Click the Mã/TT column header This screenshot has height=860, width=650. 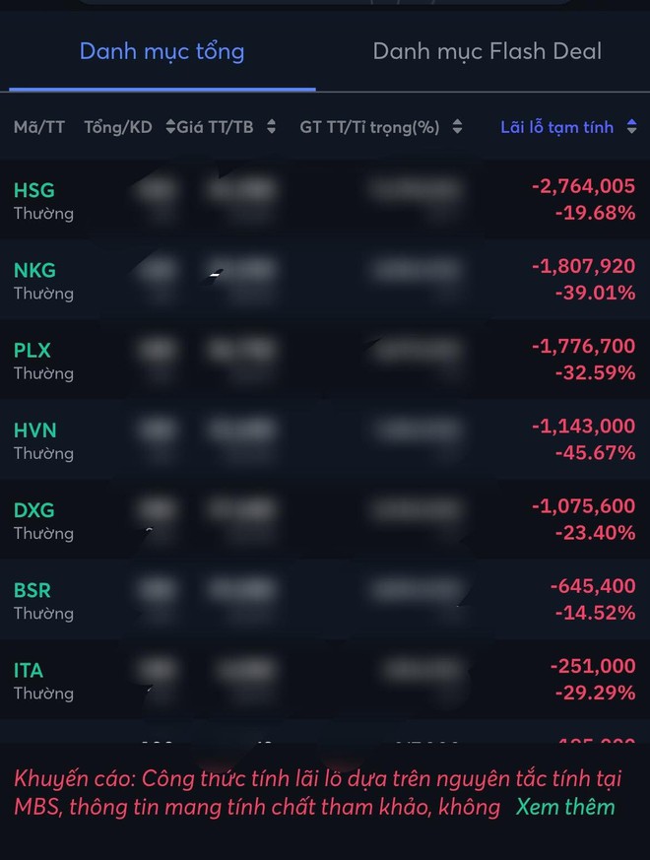(x=39, y=127)
